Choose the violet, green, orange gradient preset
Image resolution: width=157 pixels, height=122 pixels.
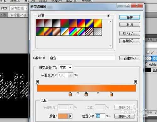40,31
